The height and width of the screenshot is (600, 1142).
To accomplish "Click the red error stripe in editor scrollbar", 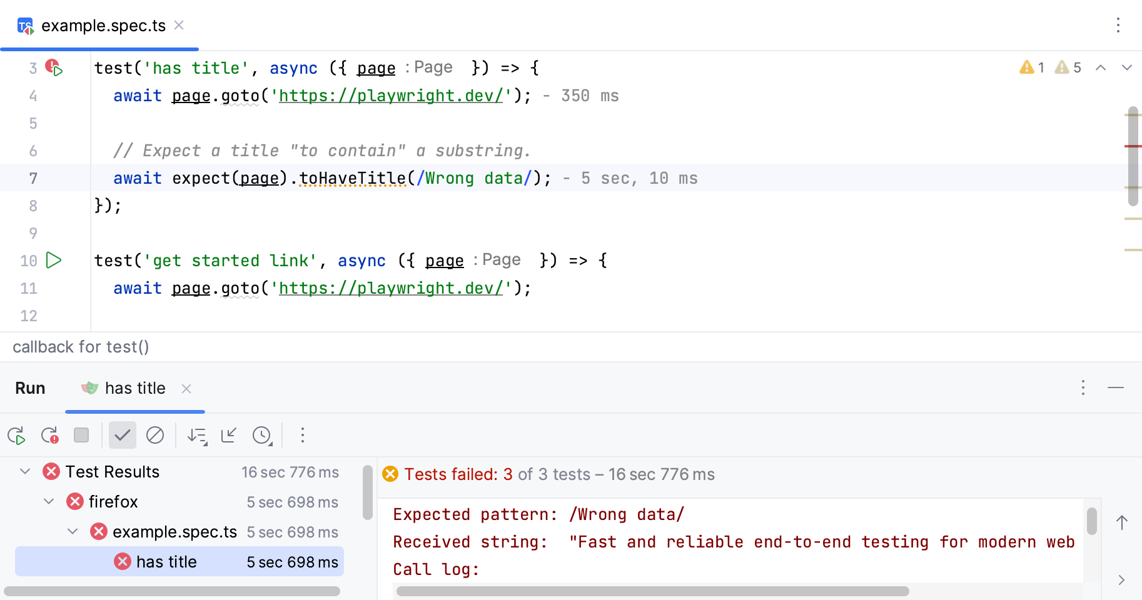I will (1133, 146).
